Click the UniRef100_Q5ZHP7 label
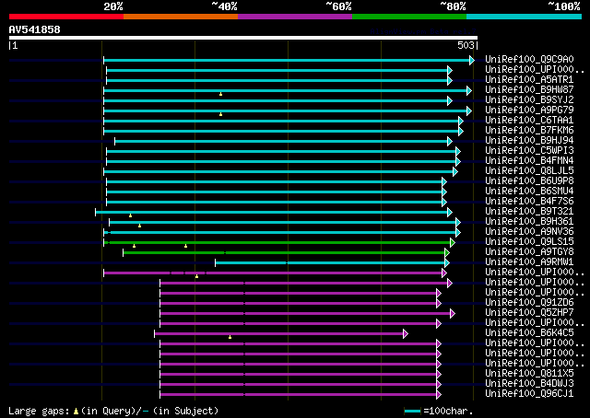The width and height of the screenshot is (590, 418). coord(529,313)
